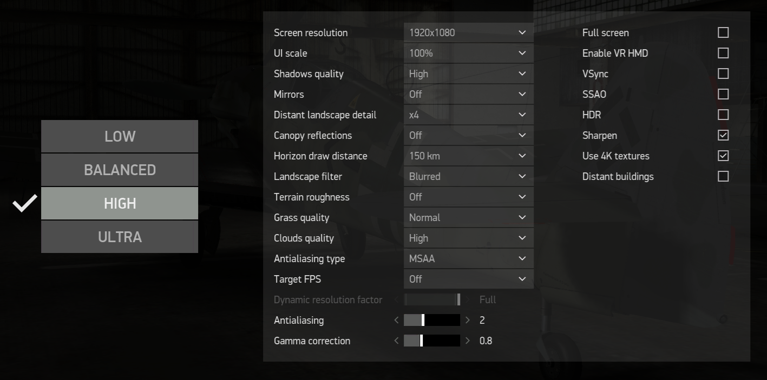The image size is (767, 380).
Task: Click the Distant buildings label
Action: [x=618, y=176]
